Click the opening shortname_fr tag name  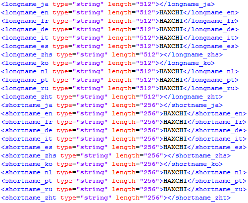tap(29, 122)
